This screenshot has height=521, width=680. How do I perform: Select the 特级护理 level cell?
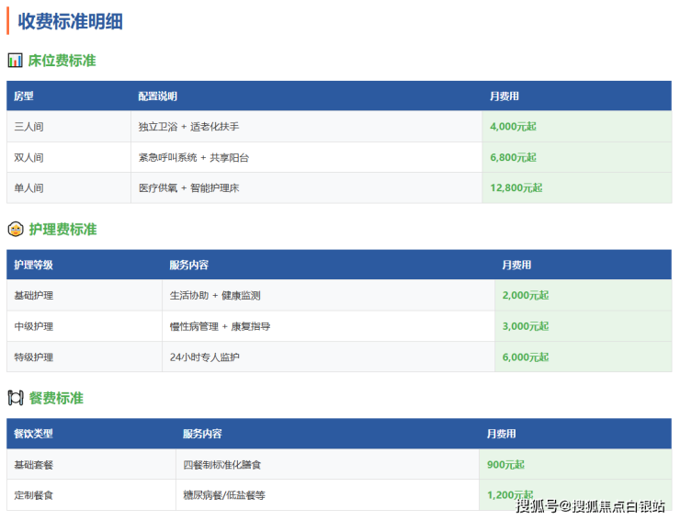click(85, 357)
